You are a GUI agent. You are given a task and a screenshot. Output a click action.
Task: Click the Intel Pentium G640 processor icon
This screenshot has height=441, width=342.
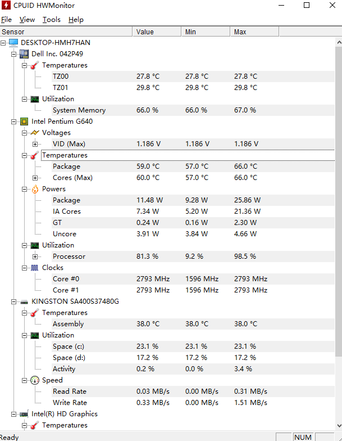[24, 121]
